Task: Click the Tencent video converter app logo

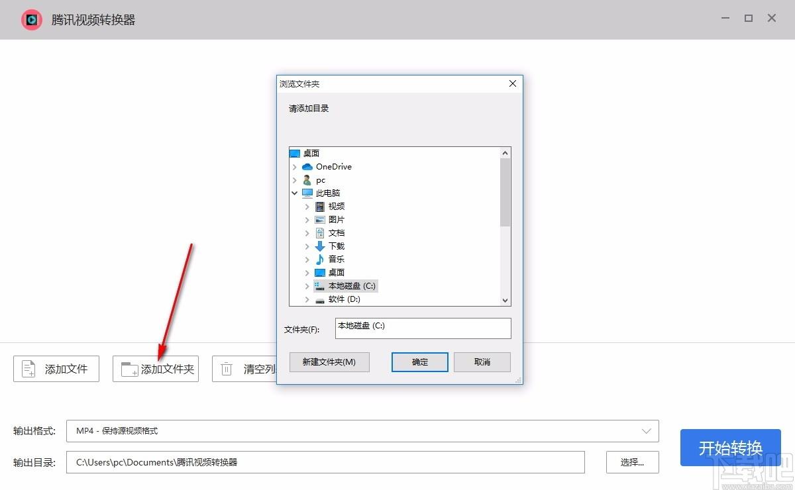Action: click(32, 20)
